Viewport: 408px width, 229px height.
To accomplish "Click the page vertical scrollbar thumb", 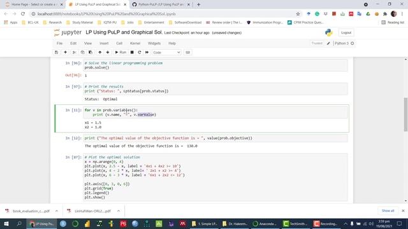I will [405, 114].
